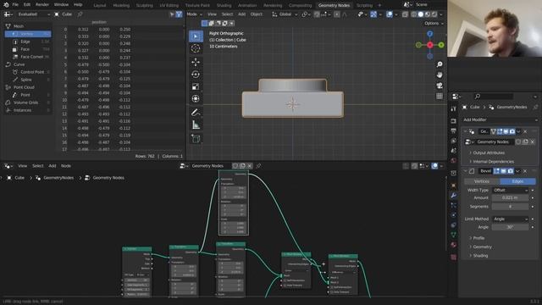
Task: Click the Blender logo menu icon
Action: pyautogui.click(x=6, y=5)
